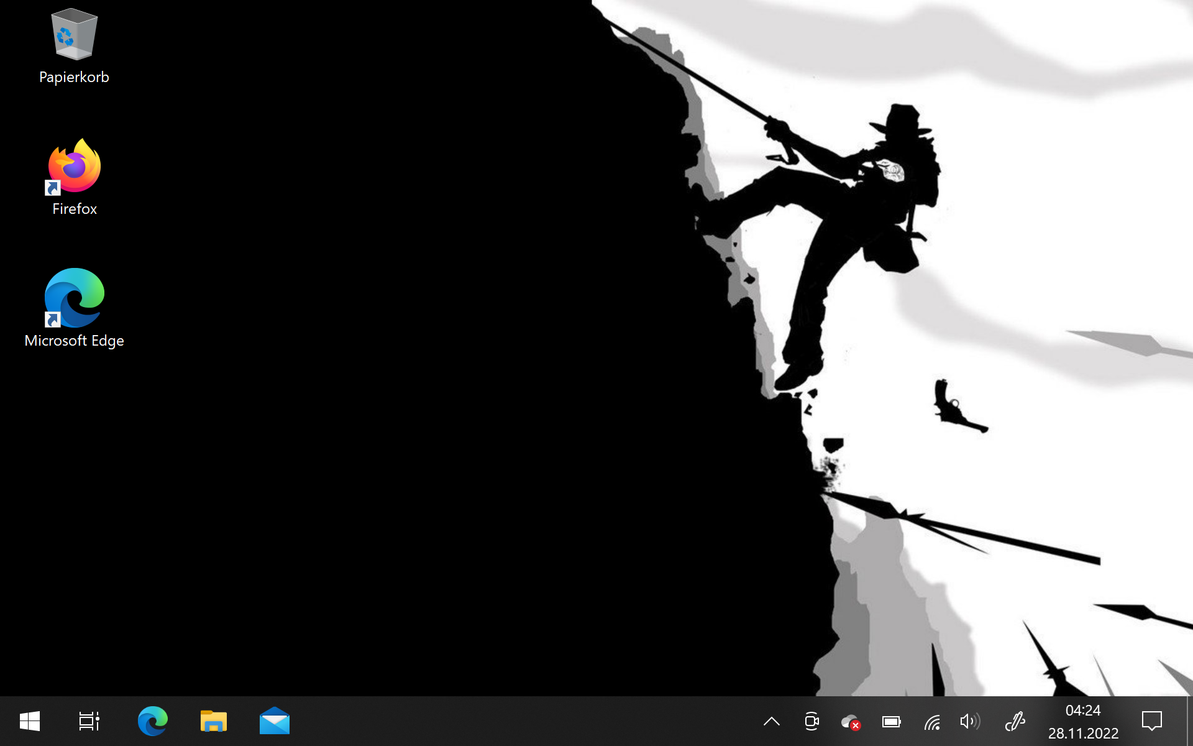Open the Mail app from the taskbar

coord(274,721)
